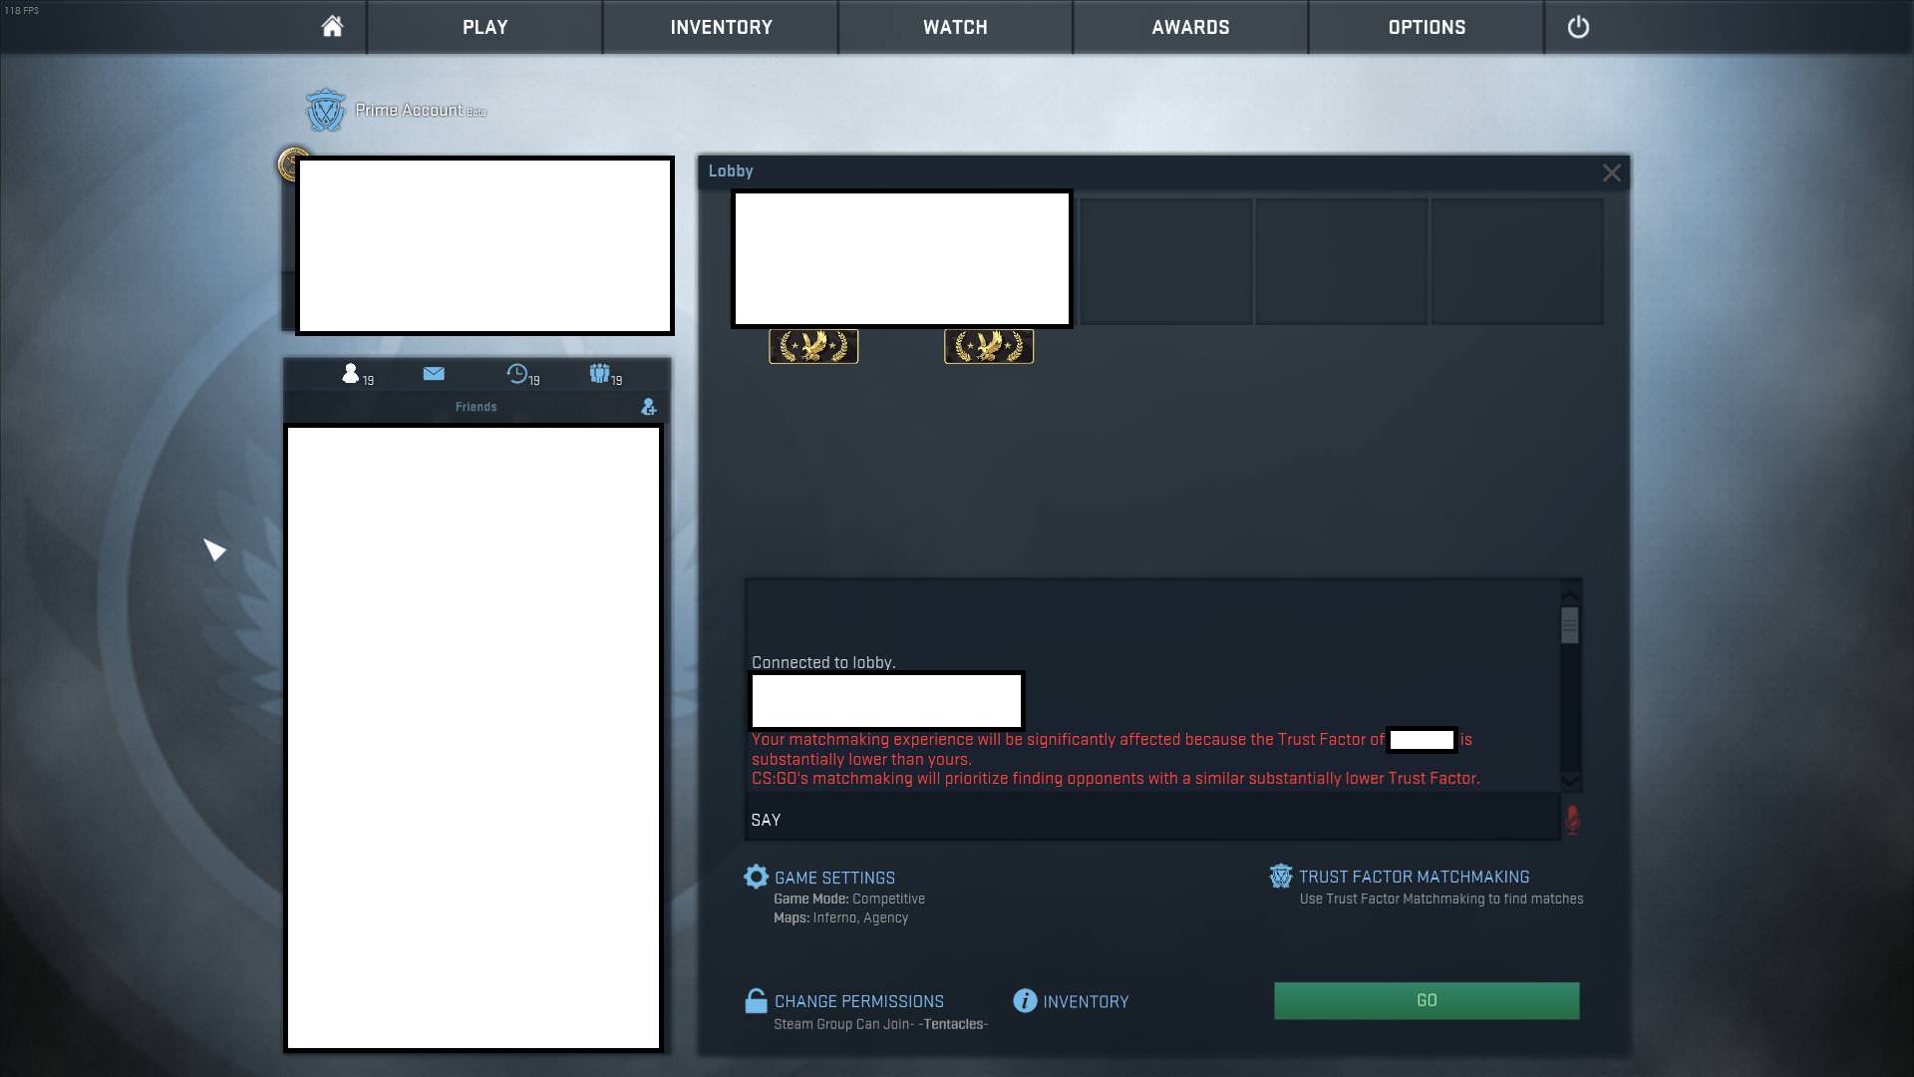1914x1077 pixels.
Task: Click the Game Settings gear icon
Action: coord(757,877)
